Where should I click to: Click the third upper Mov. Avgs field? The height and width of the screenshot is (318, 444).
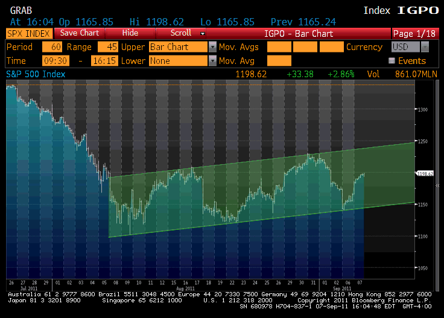point(331,47)
